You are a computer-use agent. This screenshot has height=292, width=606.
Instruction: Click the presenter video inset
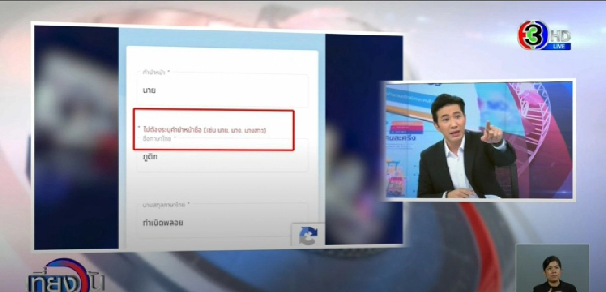[479, 140]
